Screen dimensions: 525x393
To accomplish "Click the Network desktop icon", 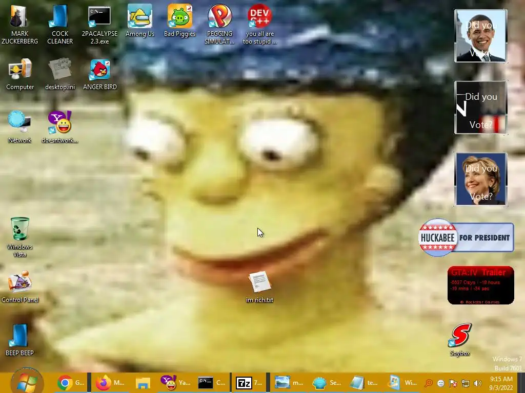I will click(19, 127).
